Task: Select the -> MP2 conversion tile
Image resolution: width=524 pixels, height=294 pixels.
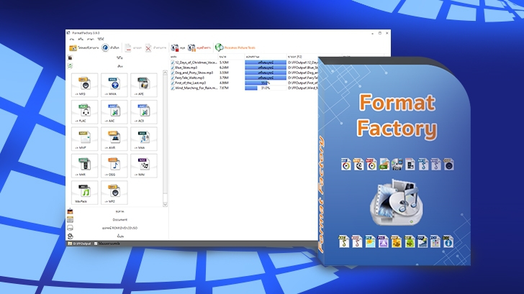Action: 114,193
